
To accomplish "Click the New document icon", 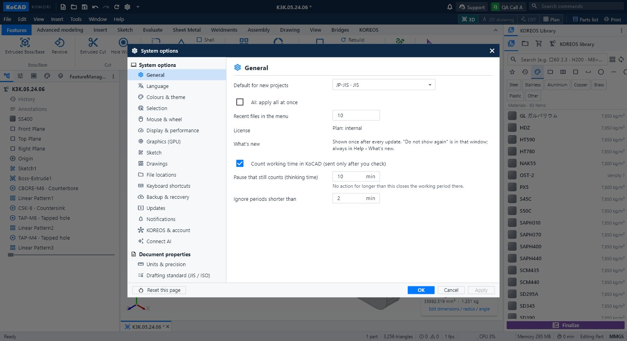I will 63,7.
